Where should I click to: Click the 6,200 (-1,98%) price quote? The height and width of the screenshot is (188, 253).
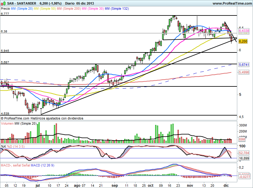[x=51, y=3]
